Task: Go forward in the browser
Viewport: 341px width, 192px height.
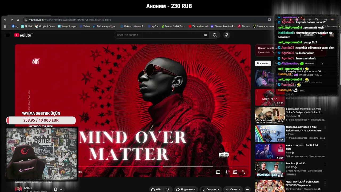Action: (x=11, y=20)
